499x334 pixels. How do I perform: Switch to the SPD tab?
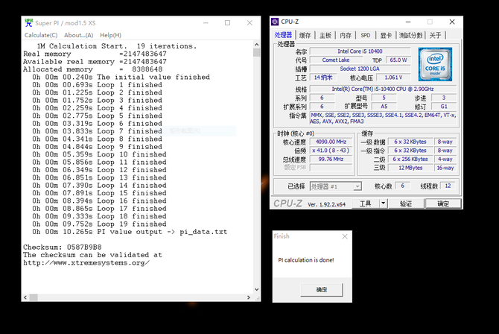point(366,35)
